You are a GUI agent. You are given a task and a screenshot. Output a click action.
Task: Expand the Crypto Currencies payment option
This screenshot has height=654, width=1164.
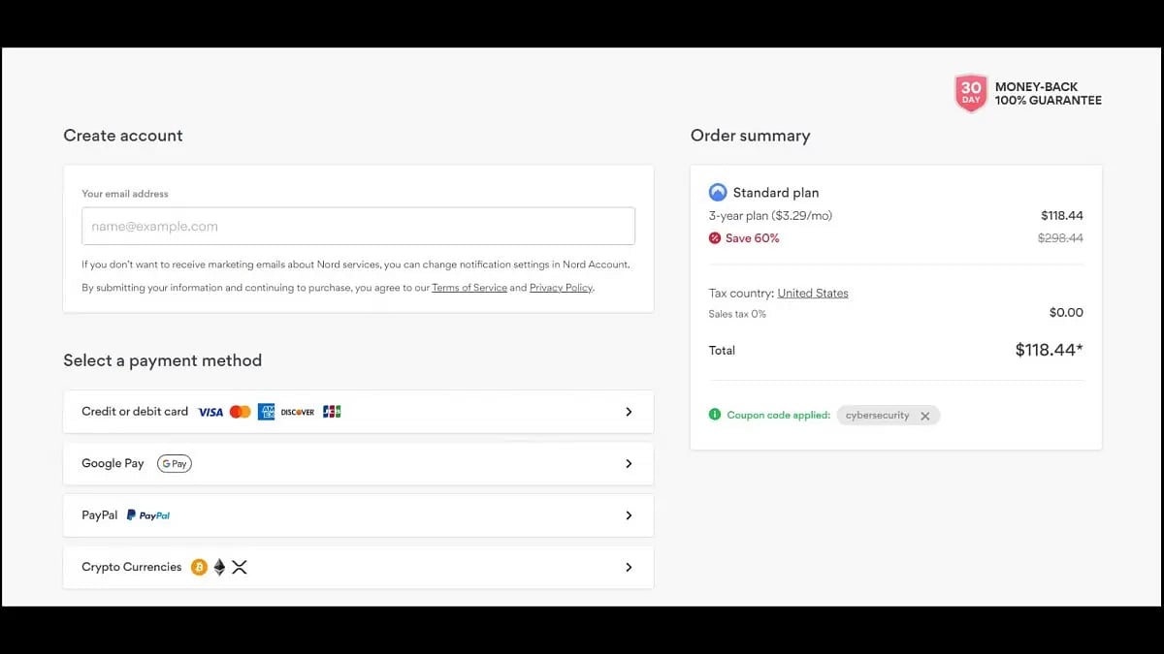629,568
